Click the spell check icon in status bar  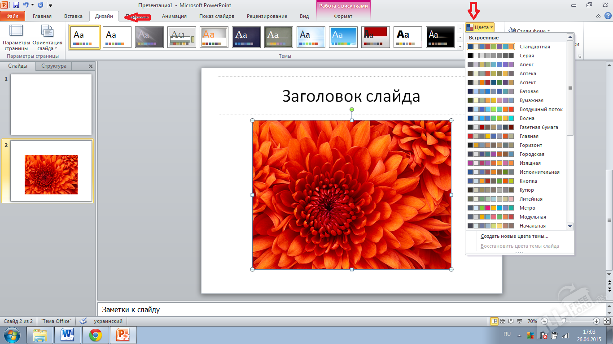coord(83,321)
